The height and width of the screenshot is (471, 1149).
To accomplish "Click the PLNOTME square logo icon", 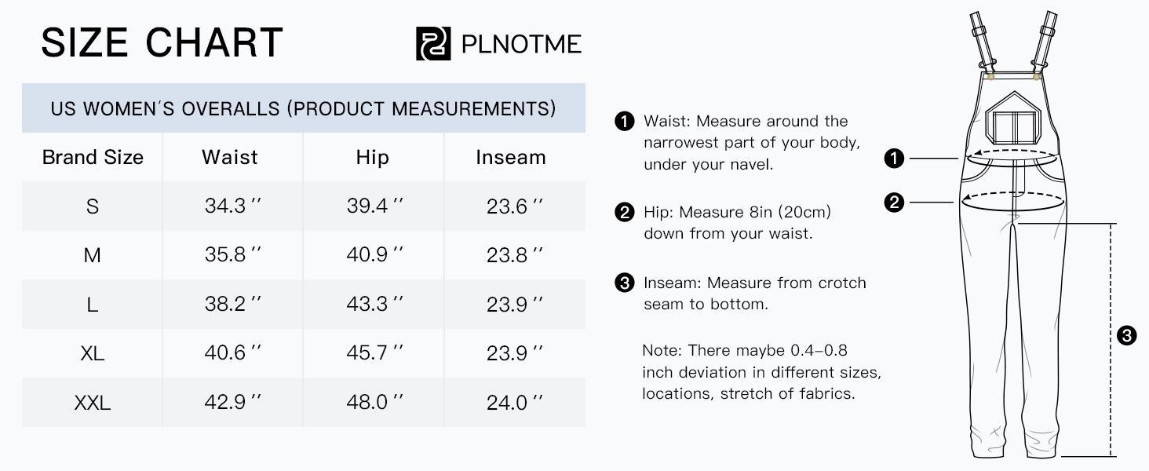I will 433,43.
